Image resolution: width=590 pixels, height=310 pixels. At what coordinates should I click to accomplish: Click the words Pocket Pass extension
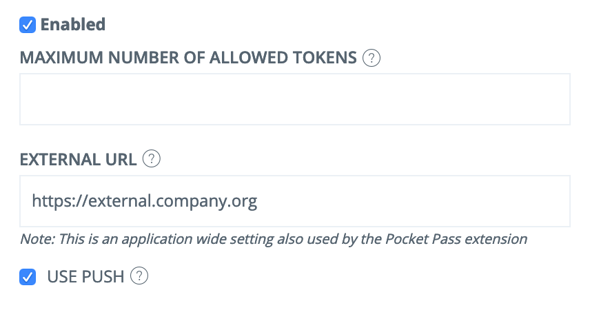456,239
